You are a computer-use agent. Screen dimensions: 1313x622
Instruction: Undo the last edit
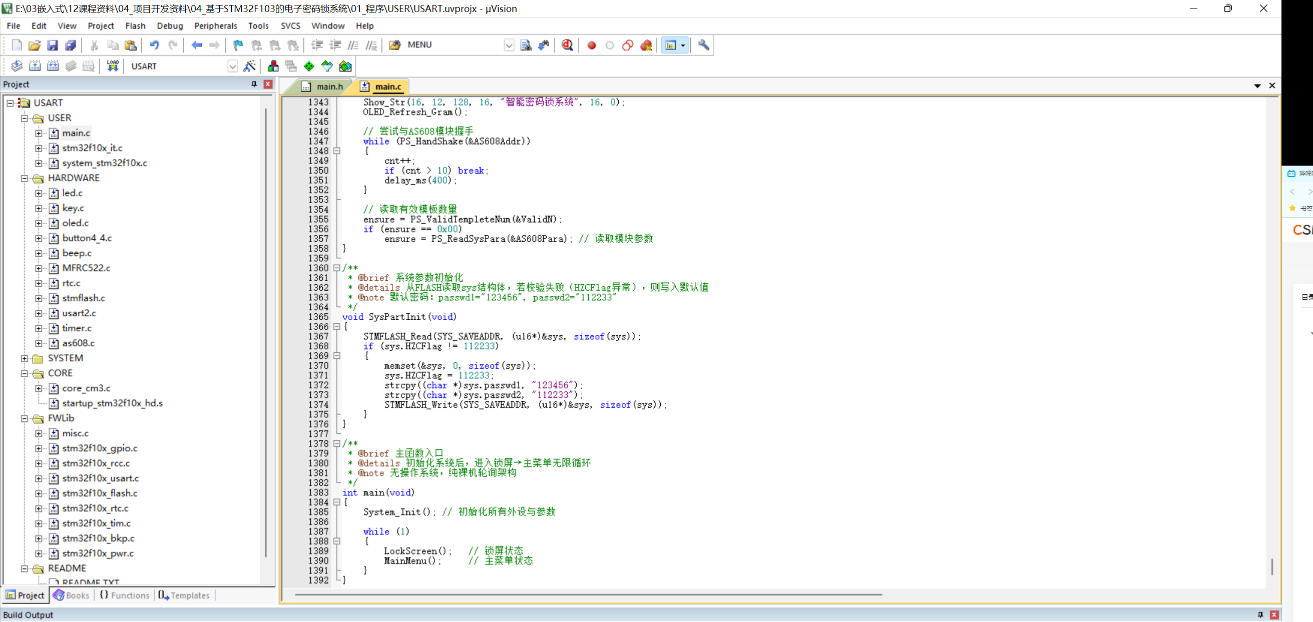pos(154,46)
